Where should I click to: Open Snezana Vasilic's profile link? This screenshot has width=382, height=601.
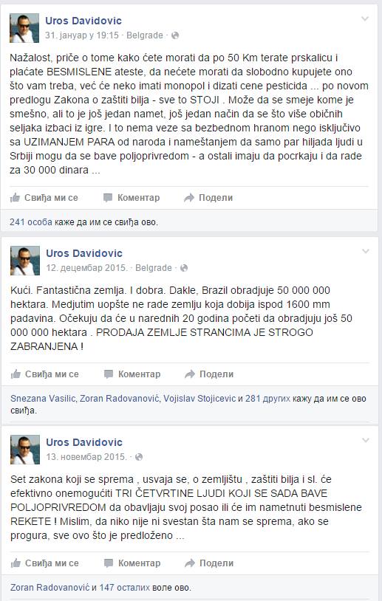click(44, 398)
